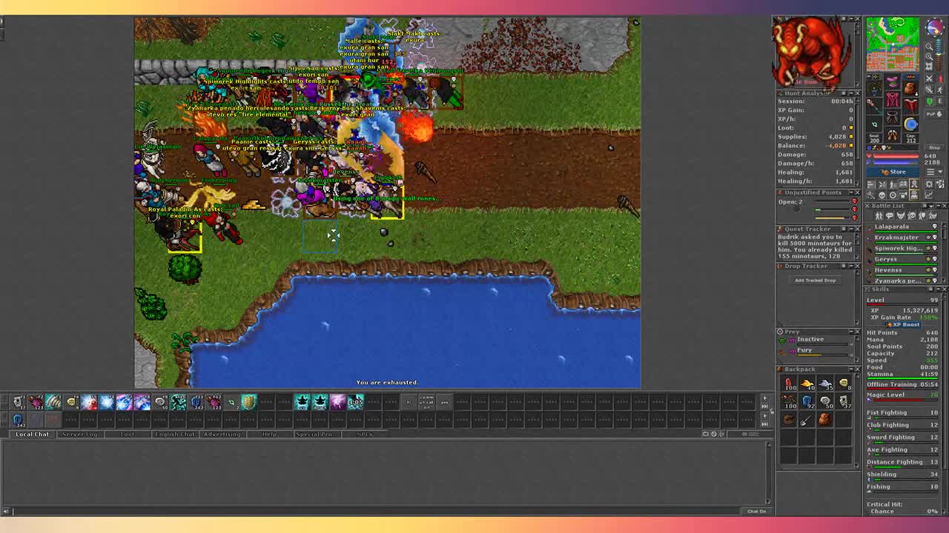The image size is (949, 533).
Task: Click the health bar
Action: pyautogui.click(x=895, y=156)
